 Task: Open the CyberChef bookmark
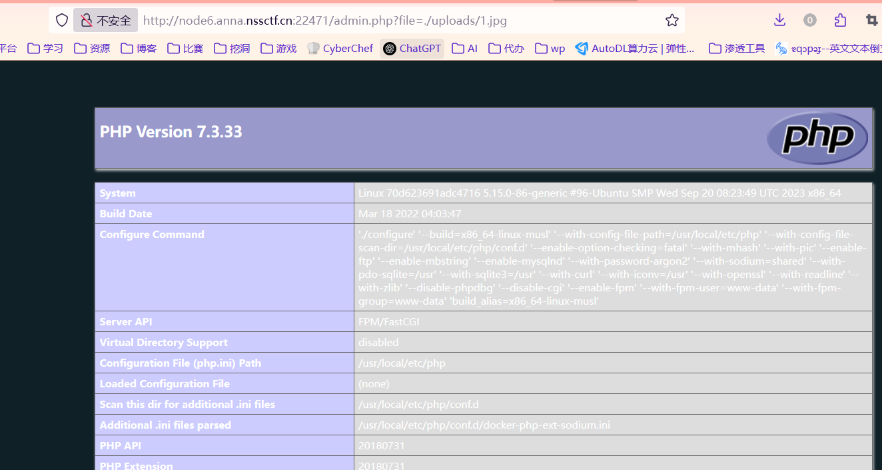tap(340, 48)
